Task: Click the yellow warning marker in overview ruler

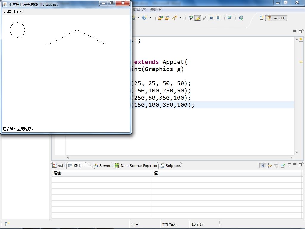Action: coord(301,39)
